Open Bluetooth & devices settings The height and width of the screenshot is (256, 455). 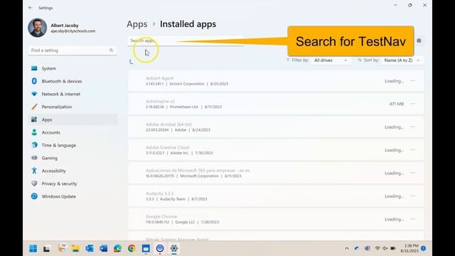click(73, 81)
